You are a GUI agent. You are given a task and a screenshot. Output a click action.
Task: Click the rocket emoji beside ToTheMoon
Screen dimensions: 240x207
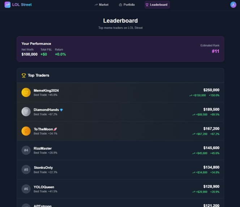click(x=55, y=129)
